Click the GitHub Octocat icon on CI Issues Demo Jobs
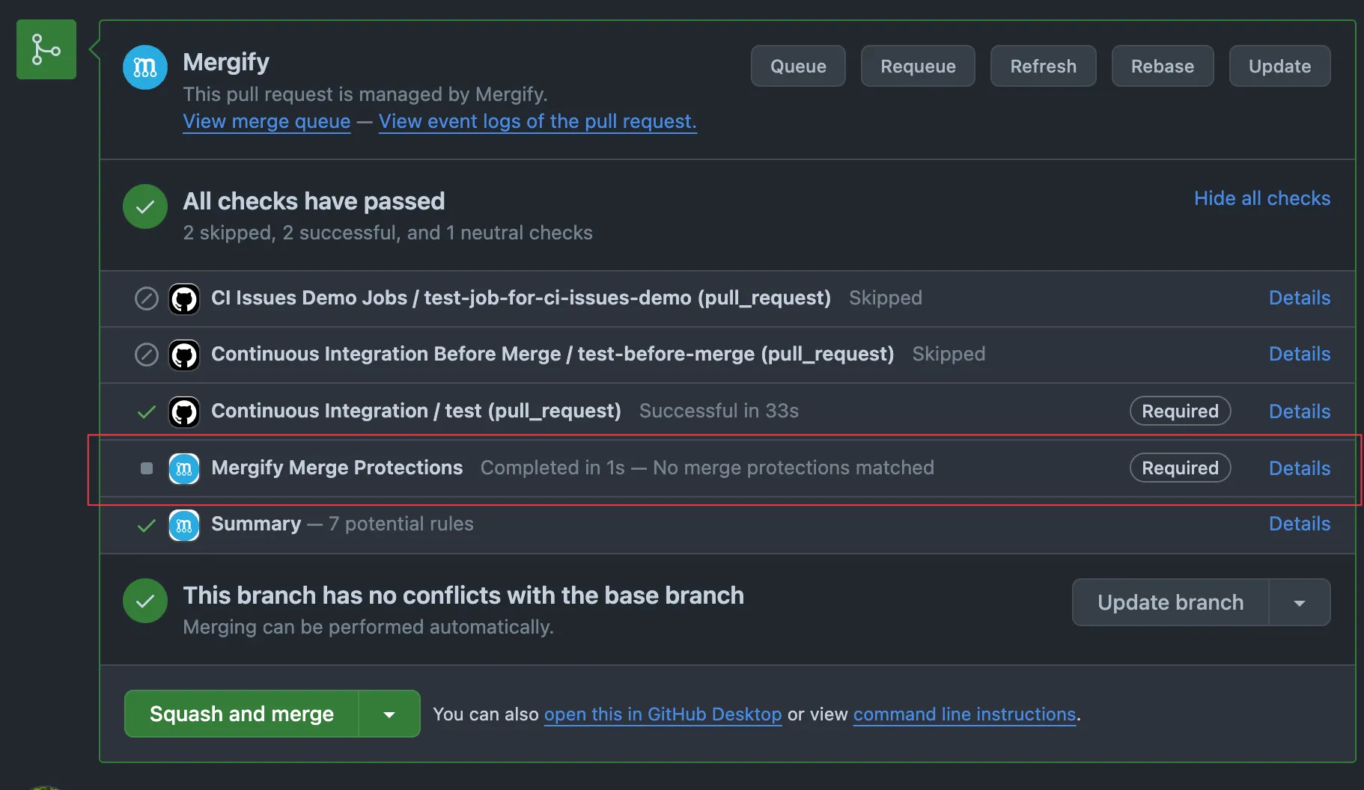 pos(184,298)
